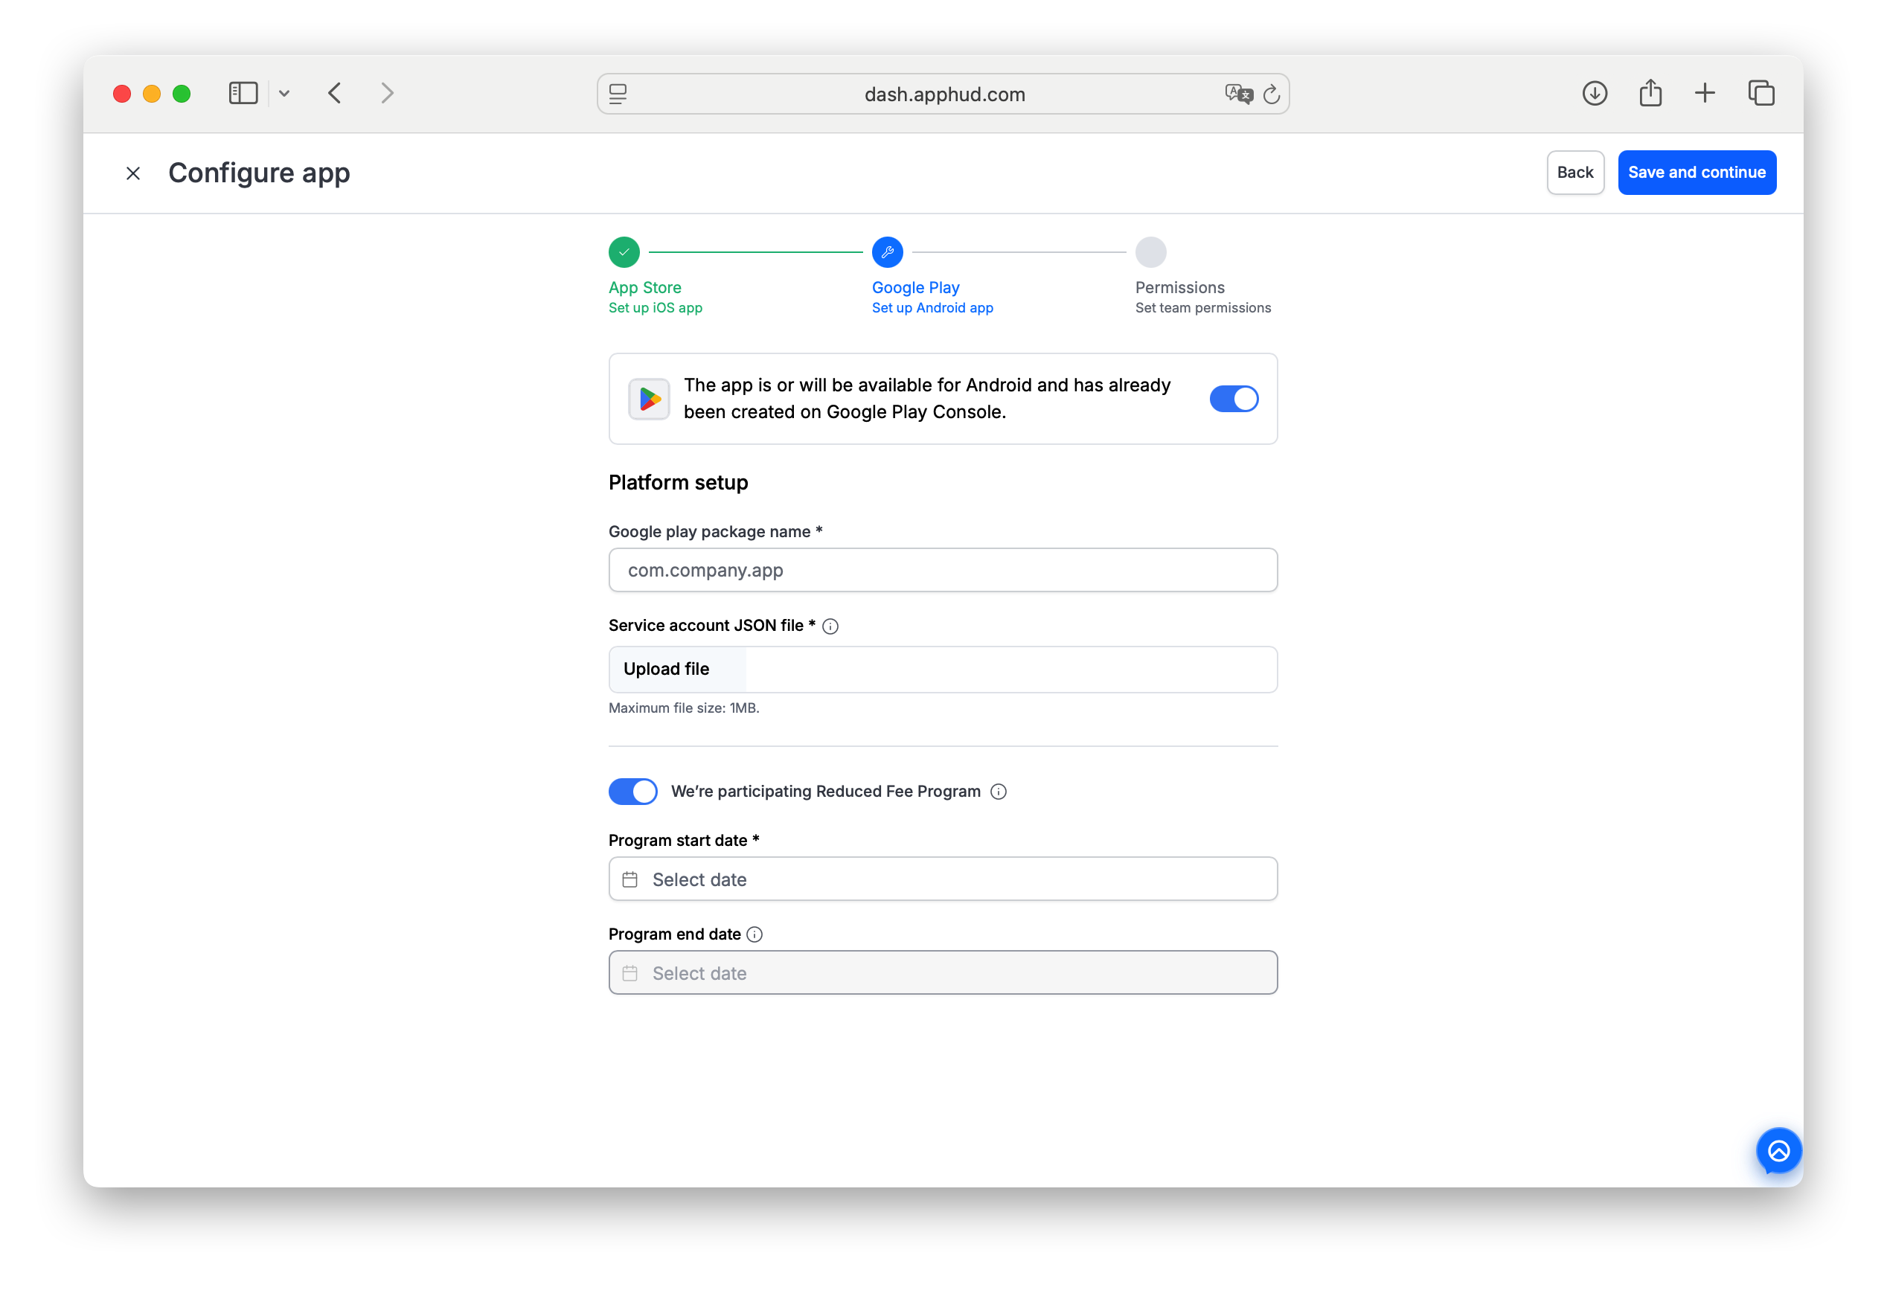Image resolution: width=1887 pixels, height=1299 pixels.
Task: Go to the App Store step
Action: (x=644, y=287)
